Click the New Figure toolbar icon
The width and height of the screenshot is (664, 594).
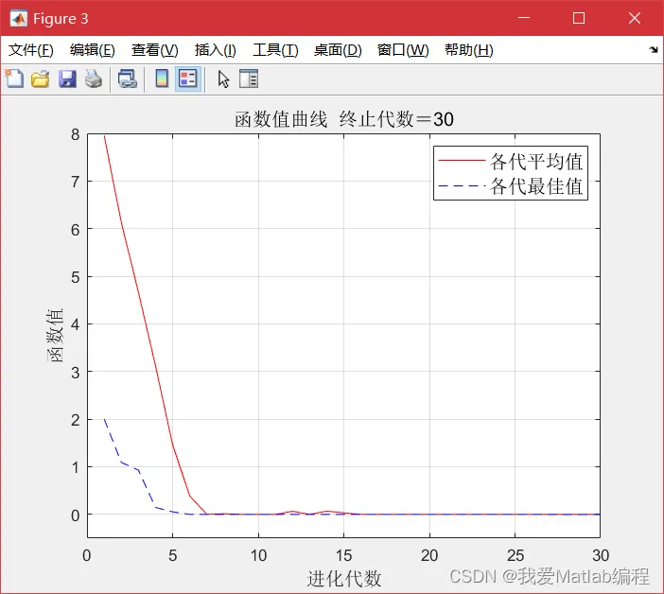pyautogui.click(x=14, y=79)
